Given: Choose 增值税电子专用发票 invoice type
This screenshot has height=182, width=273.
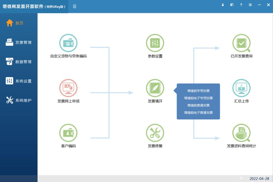Looking at the screenshot, I should point(198,98).
